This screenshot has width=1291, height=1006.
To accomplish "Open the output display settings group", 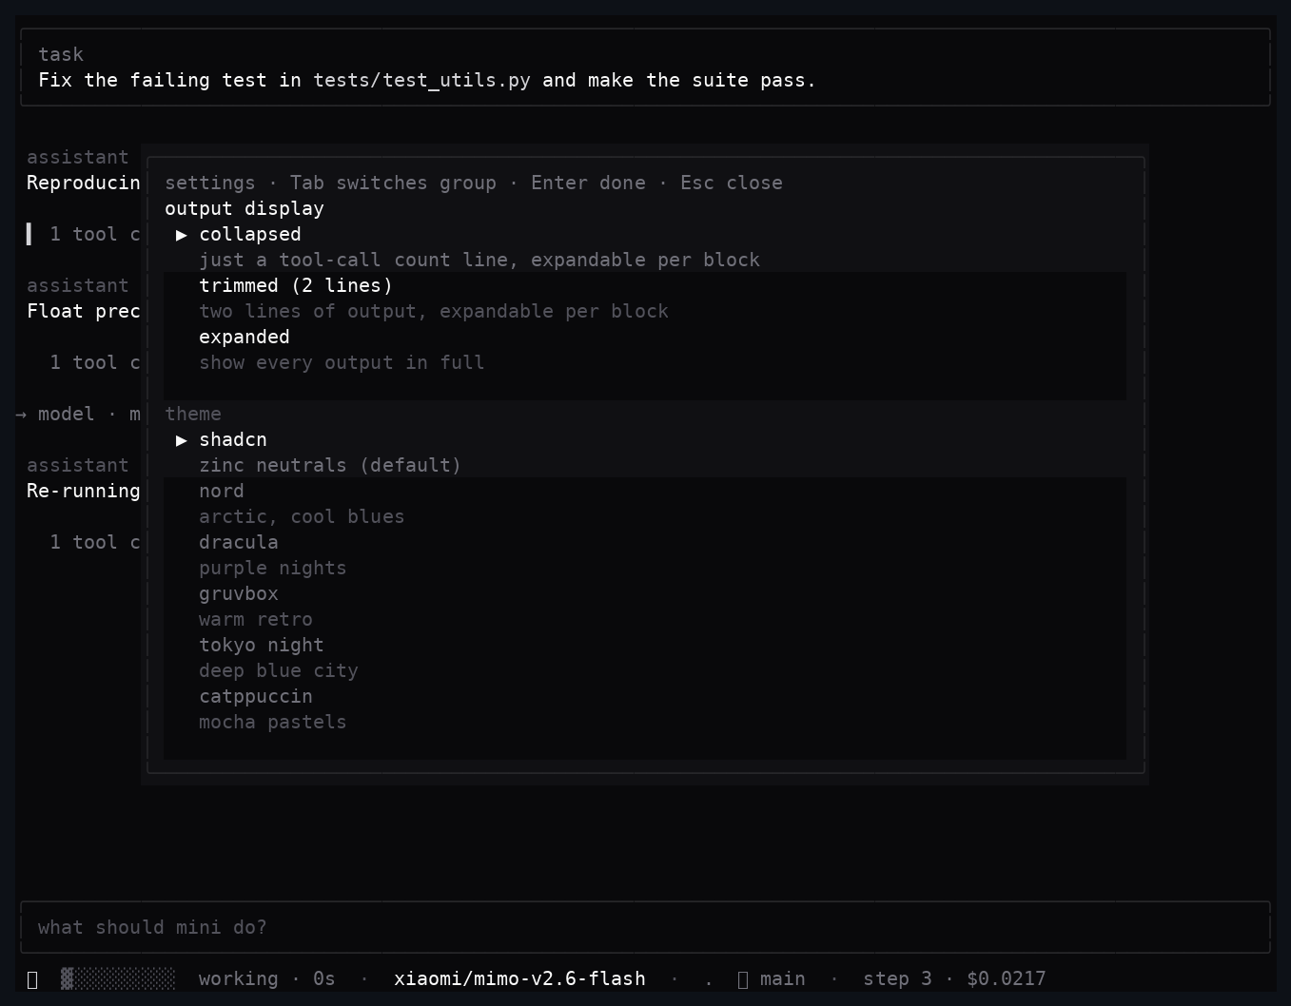I will click(245, 208).
